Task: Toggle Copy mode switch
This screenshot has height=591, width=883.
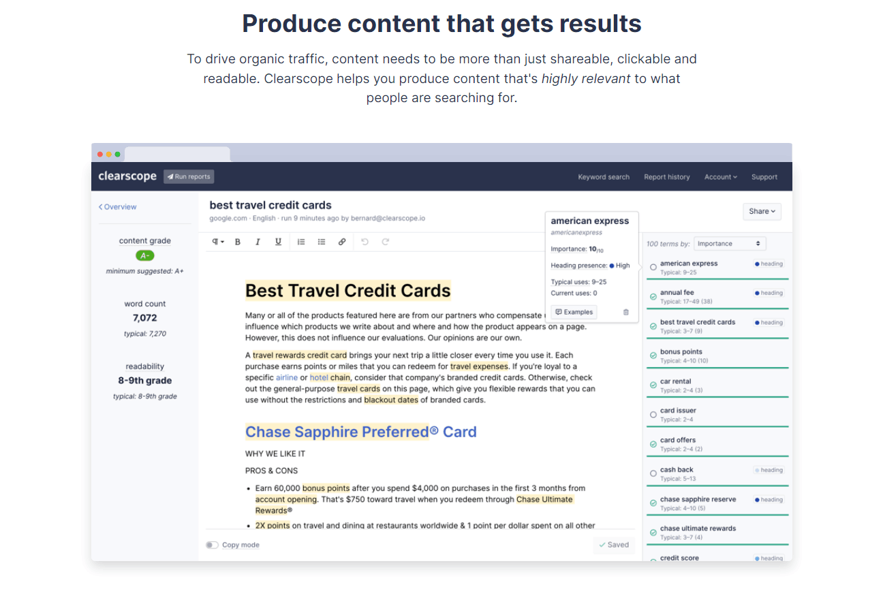Action: click(x=213, y=545)
